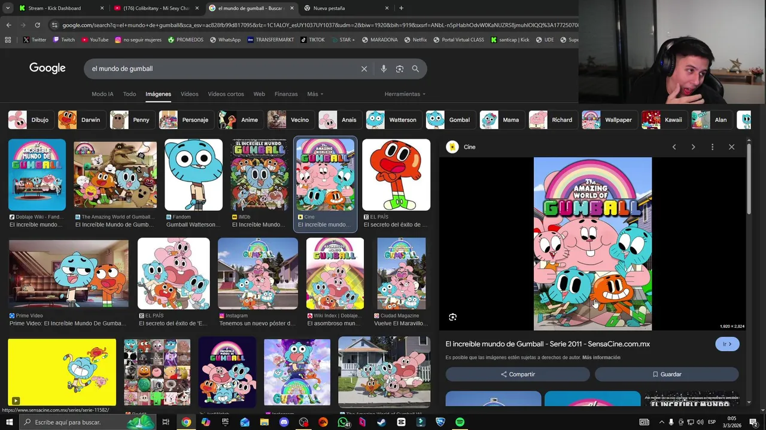
Task: Clear the search box with the X icon
Action: click(x=364, y=69)
